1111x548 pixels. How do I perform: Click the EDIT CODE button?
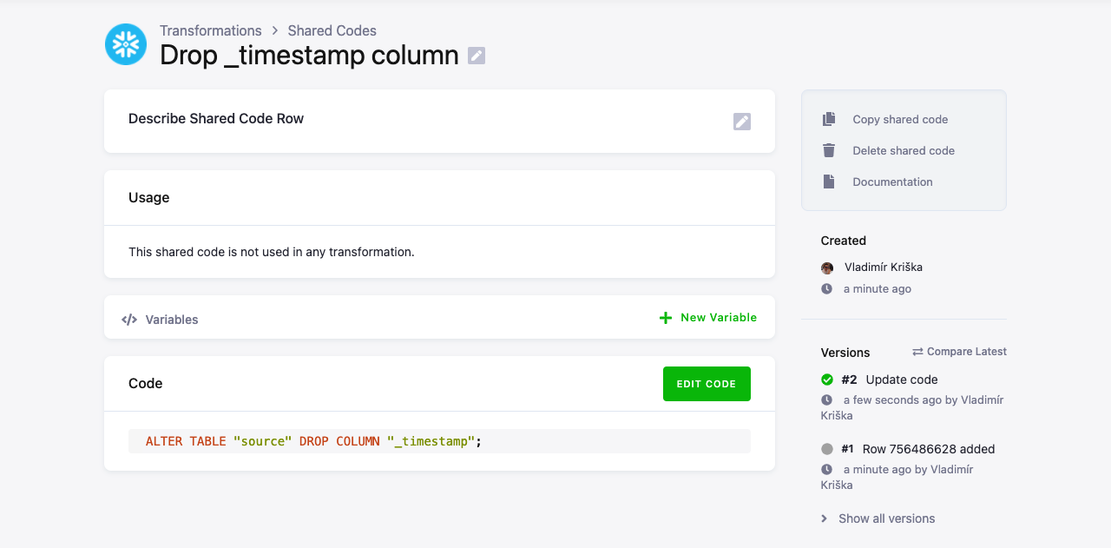coord(707,384)
